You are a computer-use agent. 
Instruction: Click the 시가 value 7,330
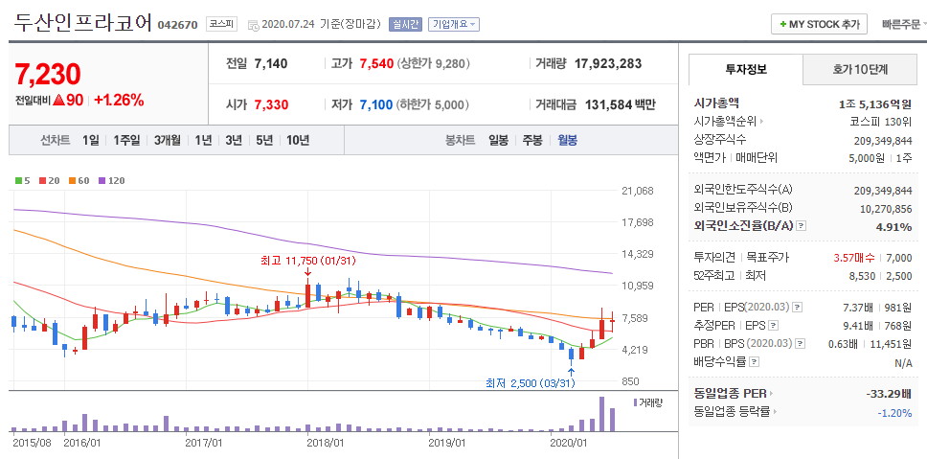271,104
